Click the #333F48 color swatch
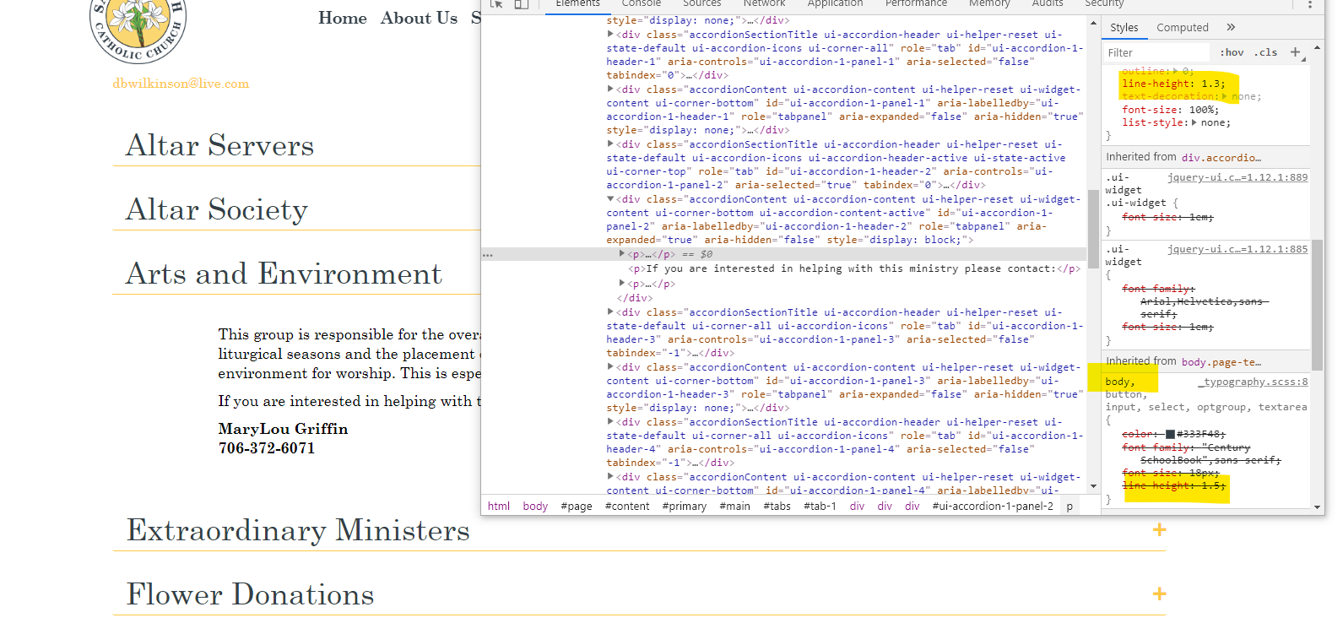Screen dimensions: 1343x634 1170,434
